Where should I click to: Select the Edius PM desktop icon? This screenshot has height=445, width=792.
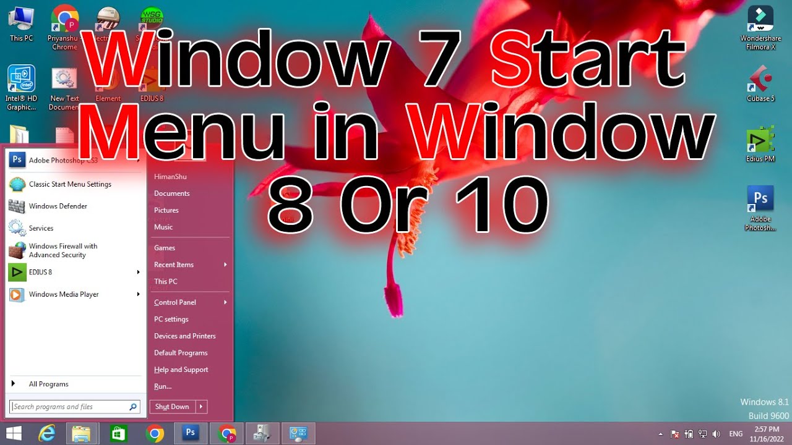tap(760, 145)
